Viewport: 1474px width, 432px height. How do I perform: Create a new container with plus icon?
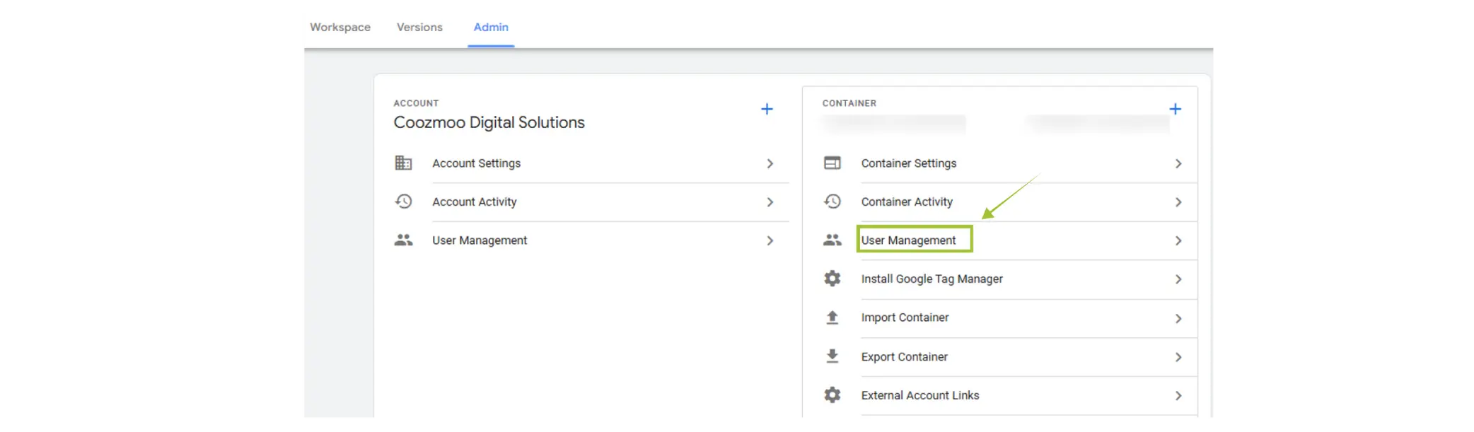coord(1176,109)
